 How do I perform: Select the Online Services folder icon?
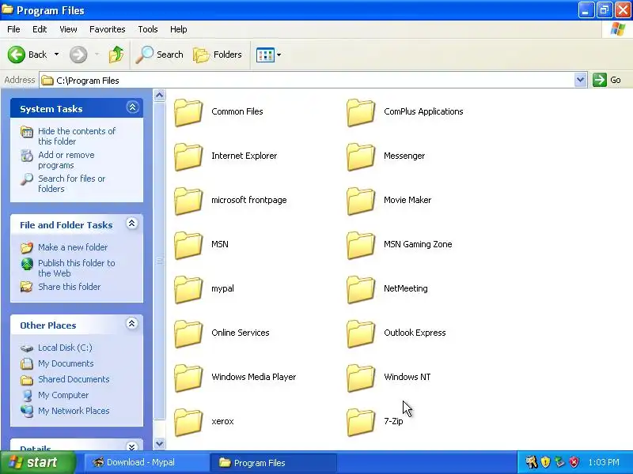tap(188, 334)
